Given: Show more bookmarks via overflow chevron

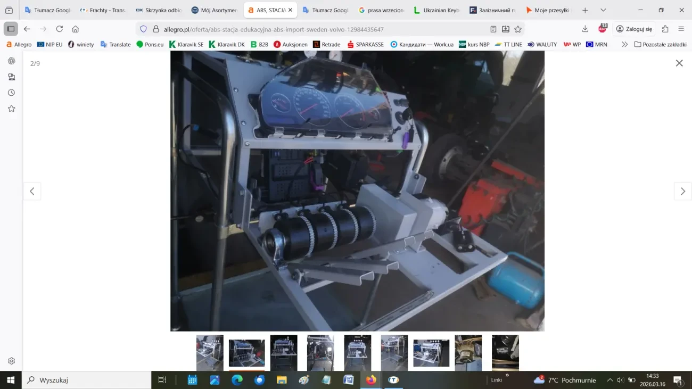Looking at the screenshot, I should pyautogui.click(x=624, y=45).
